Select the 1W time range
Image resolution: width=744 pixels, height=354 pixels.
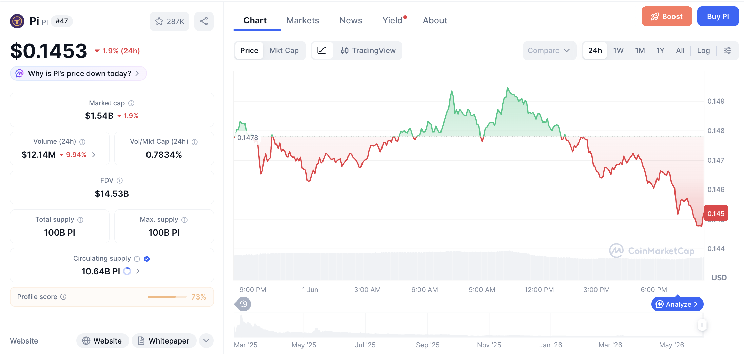click(x=618, y=50)
